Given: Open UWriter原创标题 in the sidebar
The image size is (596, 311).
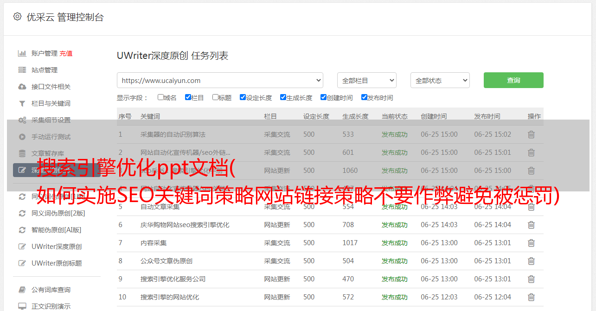Looking at the screenshot, I should [x=57, y=263].
